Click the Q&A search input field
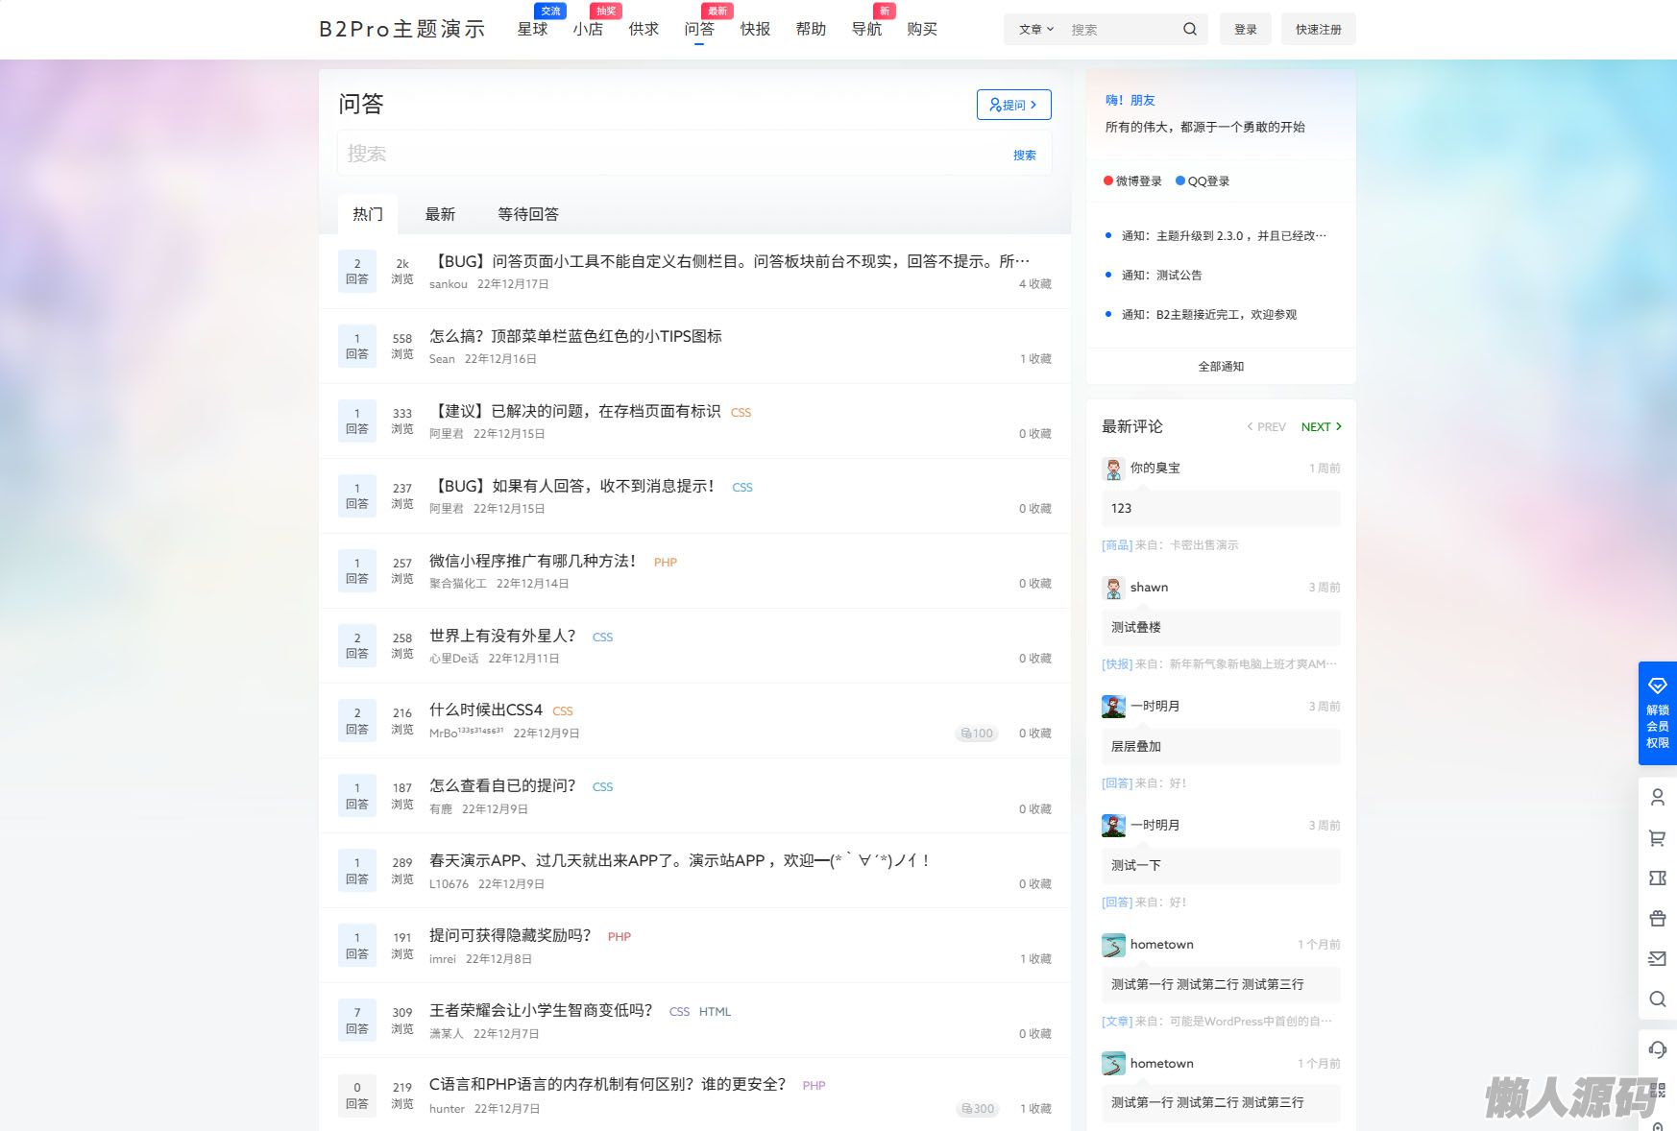The width and height of the screenshot is (1677, 1131). coord(672,154)
